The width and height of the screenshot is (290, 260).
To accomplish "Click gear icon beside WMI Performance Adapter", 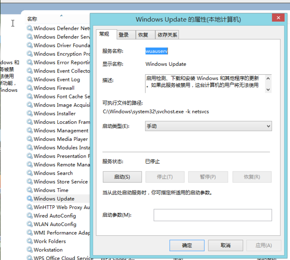I will [29, 232].
